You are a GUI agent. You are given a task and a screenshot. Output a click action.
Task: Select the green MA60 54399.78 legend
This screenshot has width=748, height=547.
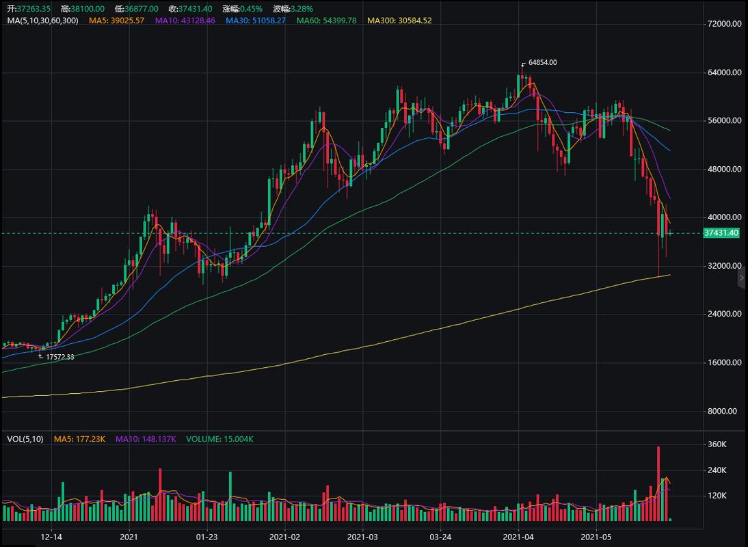click(x=326, y=21)
